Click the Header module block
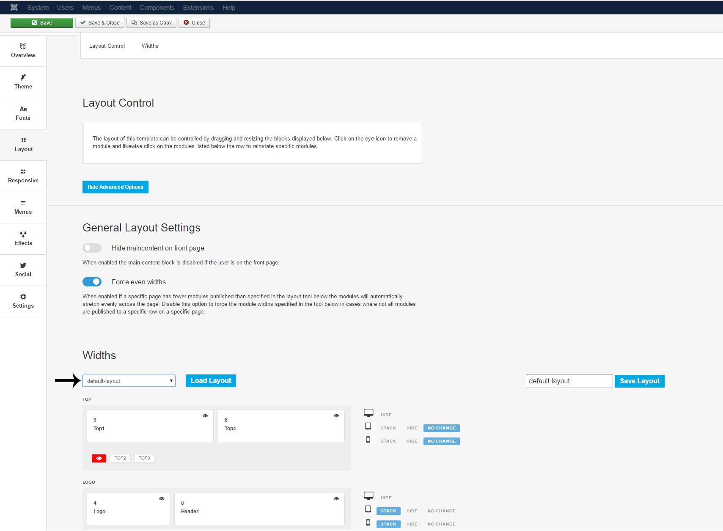The height and width of the screenshot is (531, 723). point(259,509)
